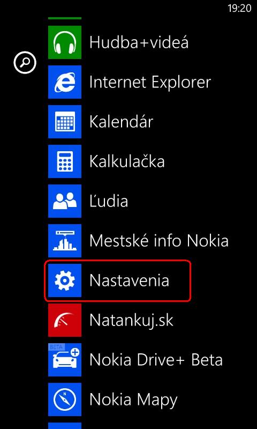Image resolution: width=257 pixels, height=429 pixels.
Task: Launch the Internet Explorer icon tile
Action: coord(65,82)
